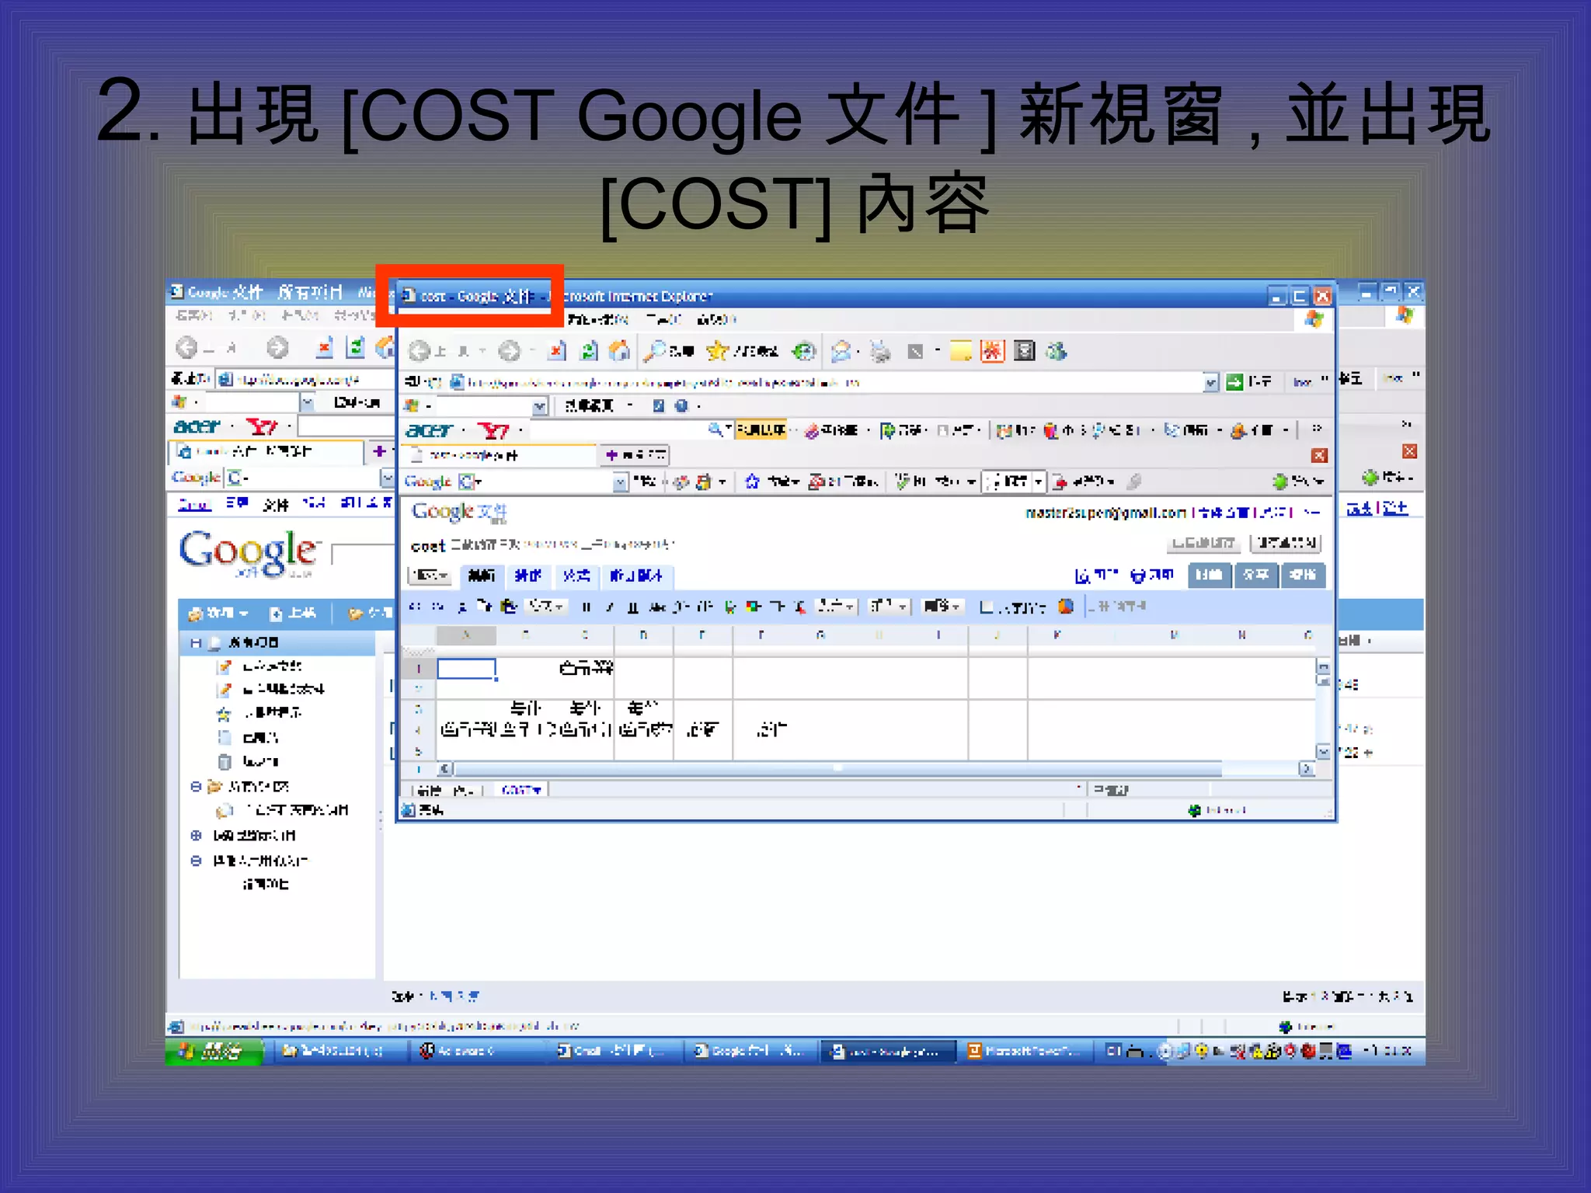Toggle Bold in spreadsheet toolbar

pyautogui.click(x=587, y=607)
